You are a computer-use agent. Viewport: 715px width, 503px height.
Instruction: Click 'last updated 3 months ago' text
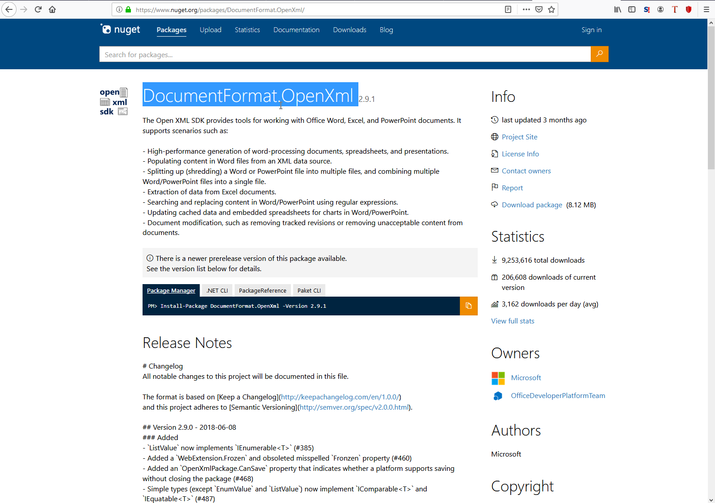(x=544, y=120)
